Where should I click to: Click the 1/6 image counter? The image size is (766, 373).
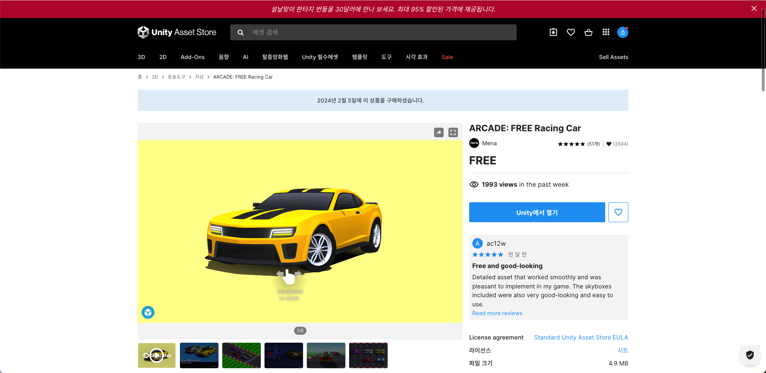300,331
